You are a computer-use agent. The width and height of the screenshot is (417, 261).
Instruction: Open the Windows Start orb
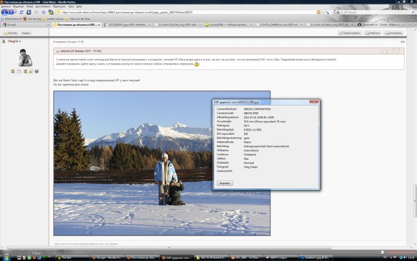pos(6,257)
